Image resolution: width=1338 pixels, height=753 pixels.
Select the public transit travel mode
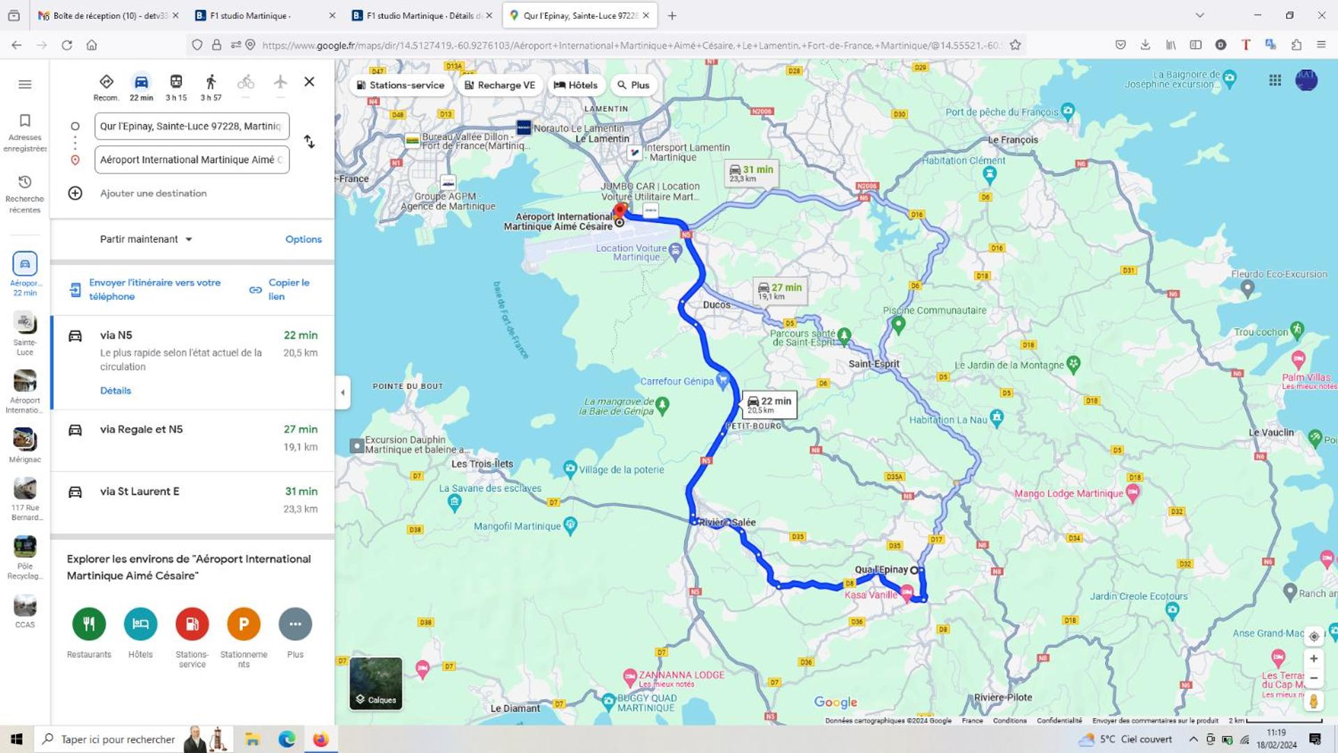(176, 87)
